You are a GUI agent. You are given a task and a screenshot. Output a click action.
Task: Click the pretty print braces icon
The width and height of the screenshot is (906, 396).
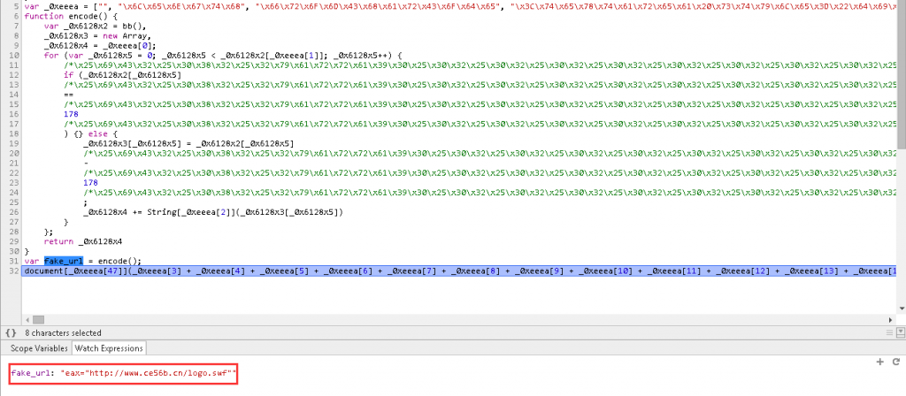tap(11, 332)
